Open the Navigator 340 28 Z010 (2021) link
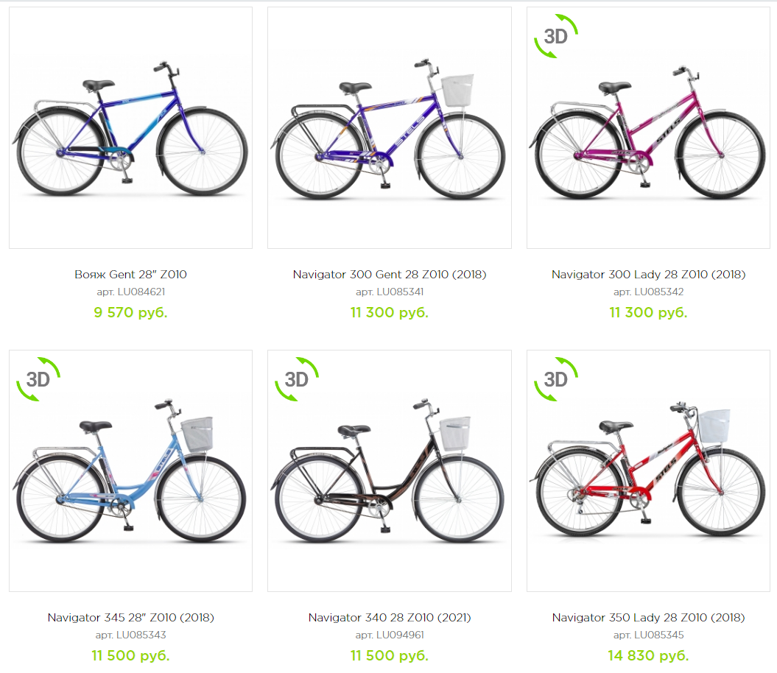 coord(390,618)
